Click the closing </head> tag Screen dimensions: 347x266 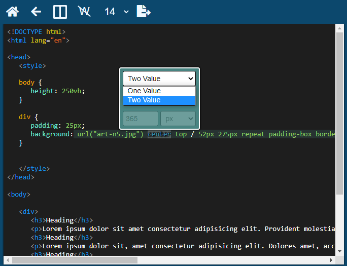click(21, 177)
